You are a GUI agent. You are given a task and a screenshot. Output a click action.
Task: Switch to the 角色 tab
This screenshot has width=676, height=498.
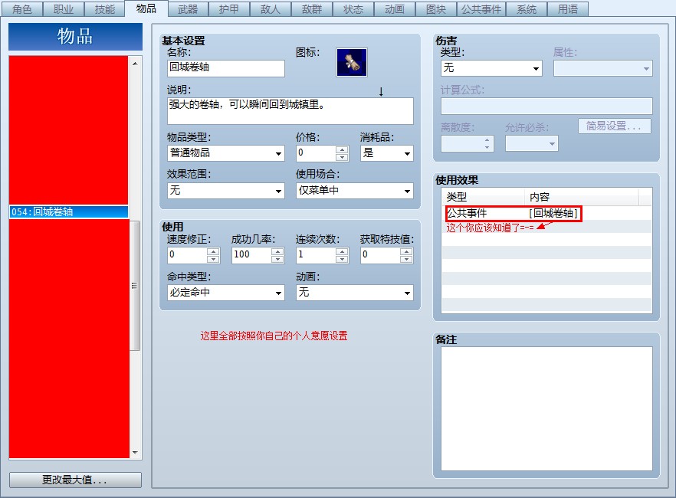pyautogui.click(x=21, y=9)
